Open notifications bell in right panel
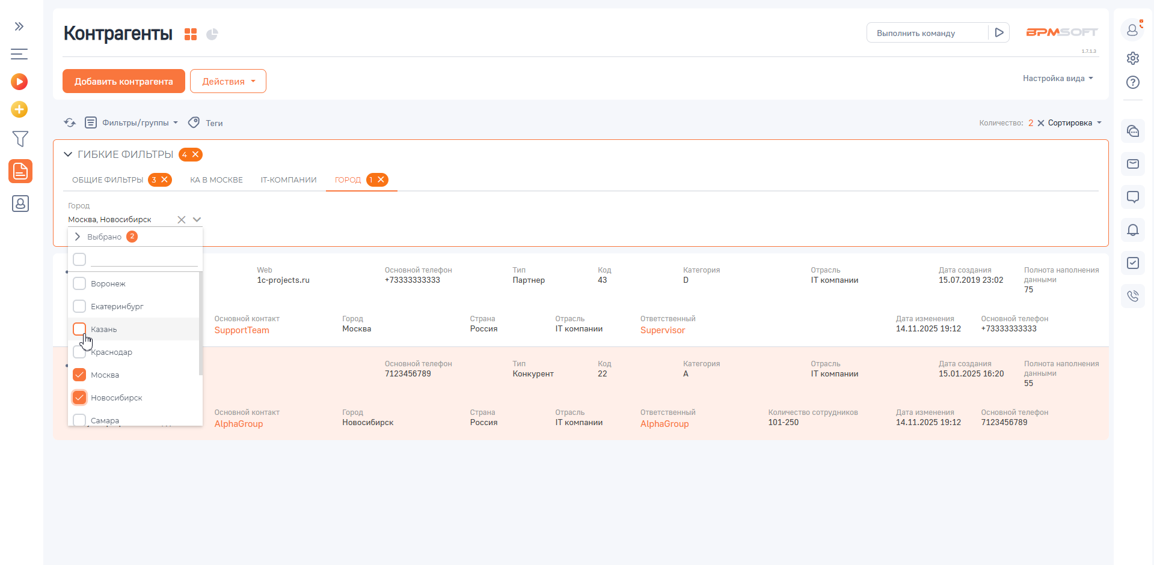Screen dimensions: 1154x565 (x=1132, y=230)
